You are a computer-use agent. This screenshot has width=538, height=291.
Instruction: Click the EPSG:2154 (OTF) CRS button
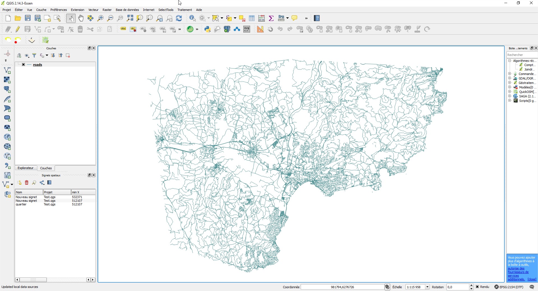coord(509,287)
